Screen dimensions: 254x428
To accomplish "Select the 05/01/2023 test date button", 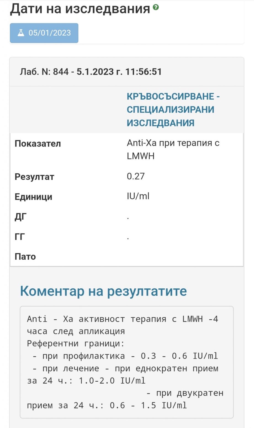I will [44, 33].
